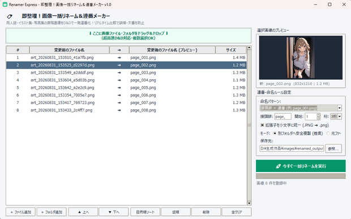Select the safe copy to another folder mode
This screenshot has height=219, width=351.
pos(275,134)
